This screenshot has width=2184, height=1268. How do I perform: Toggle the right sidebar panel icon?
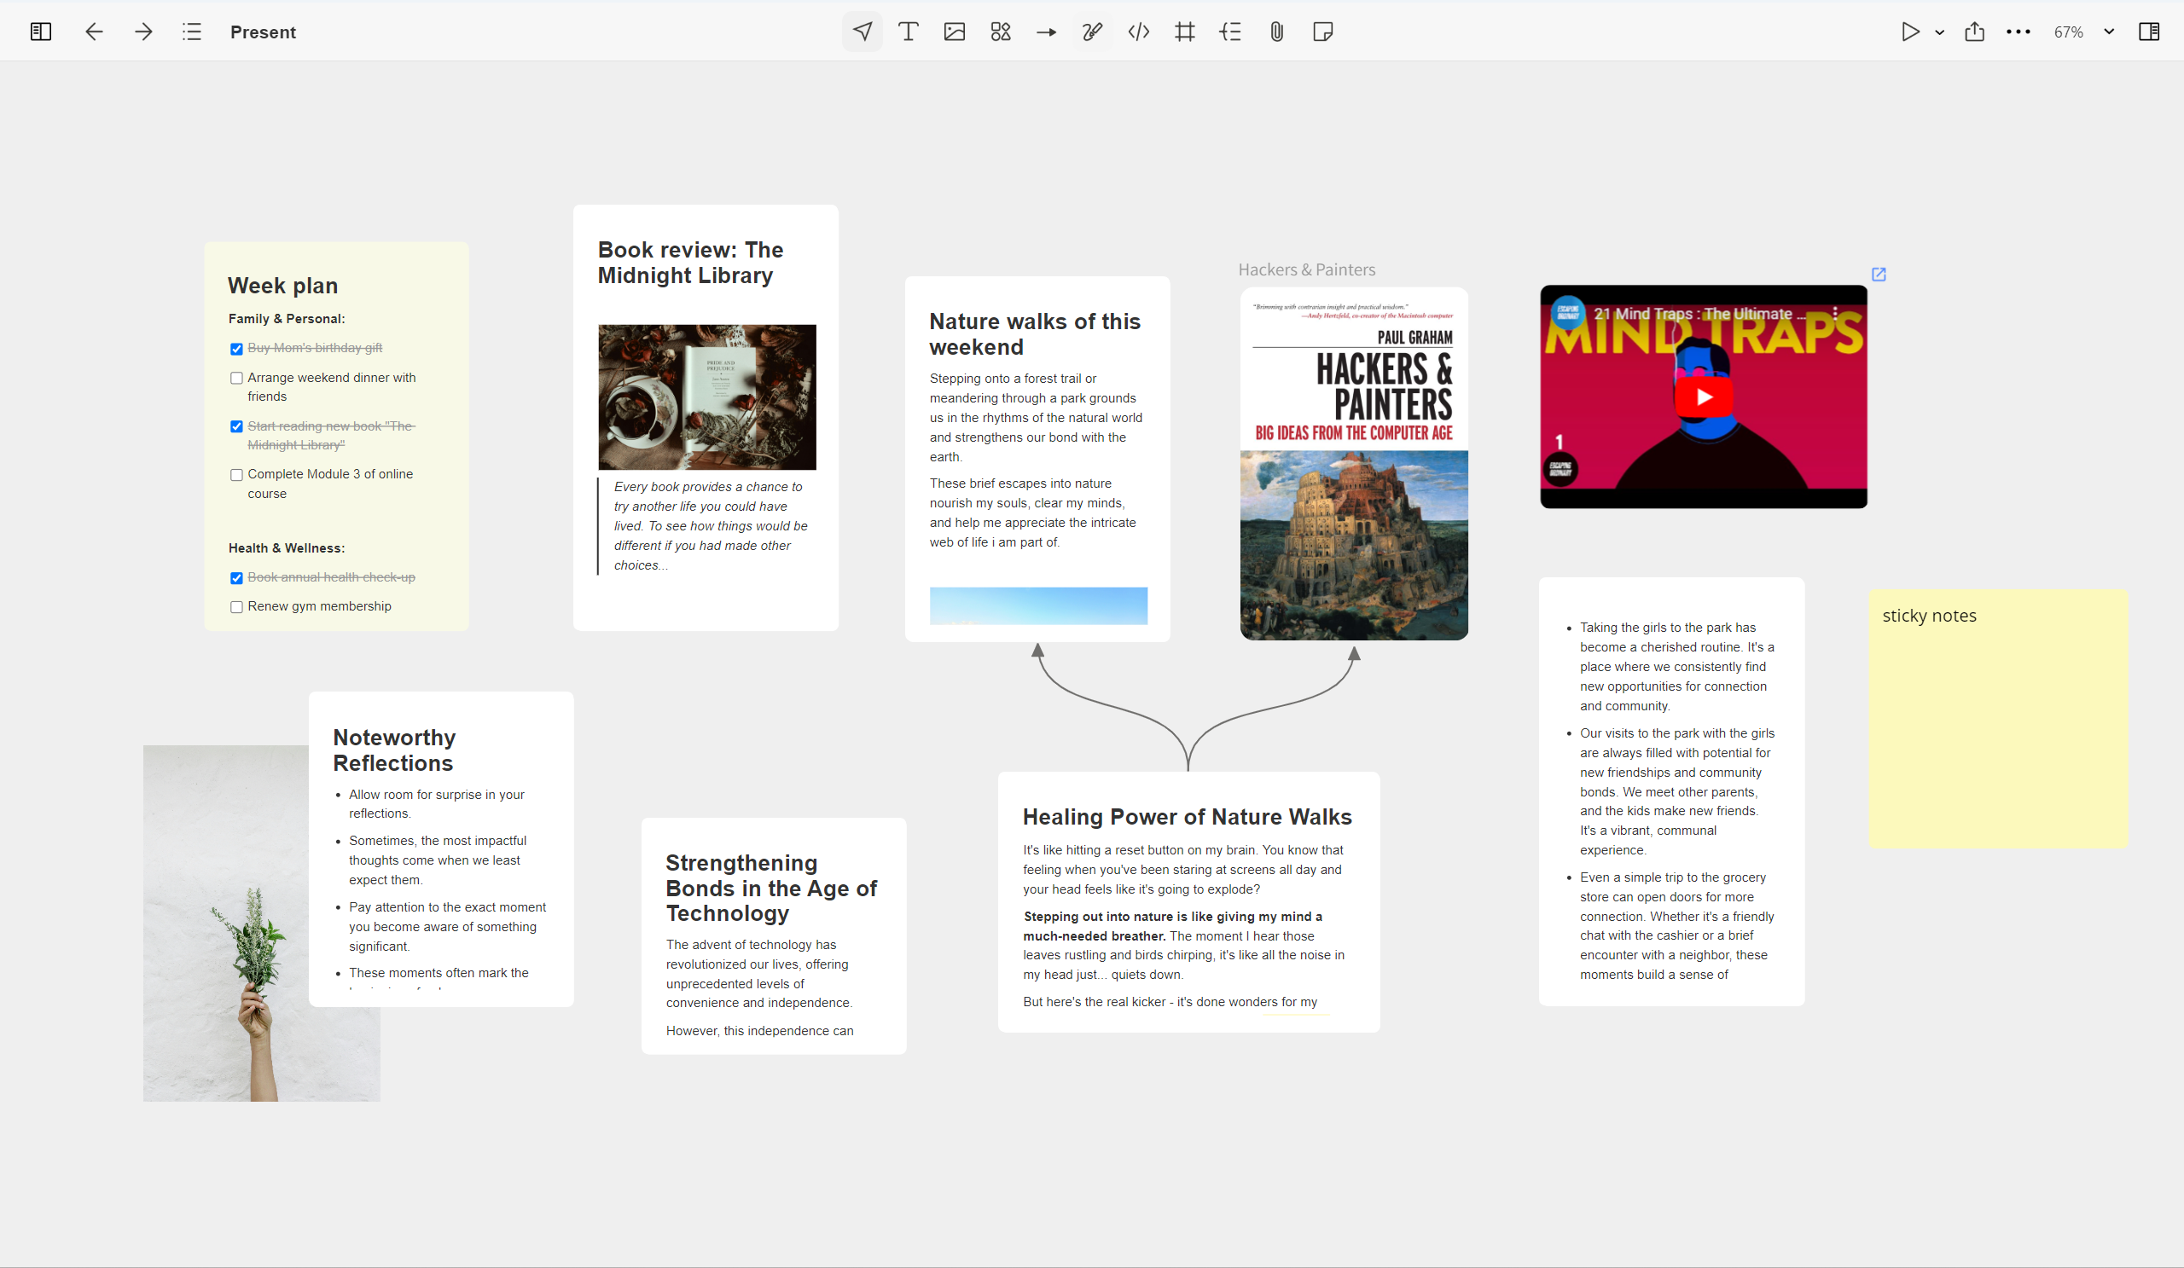click(x=2149, y=32)
